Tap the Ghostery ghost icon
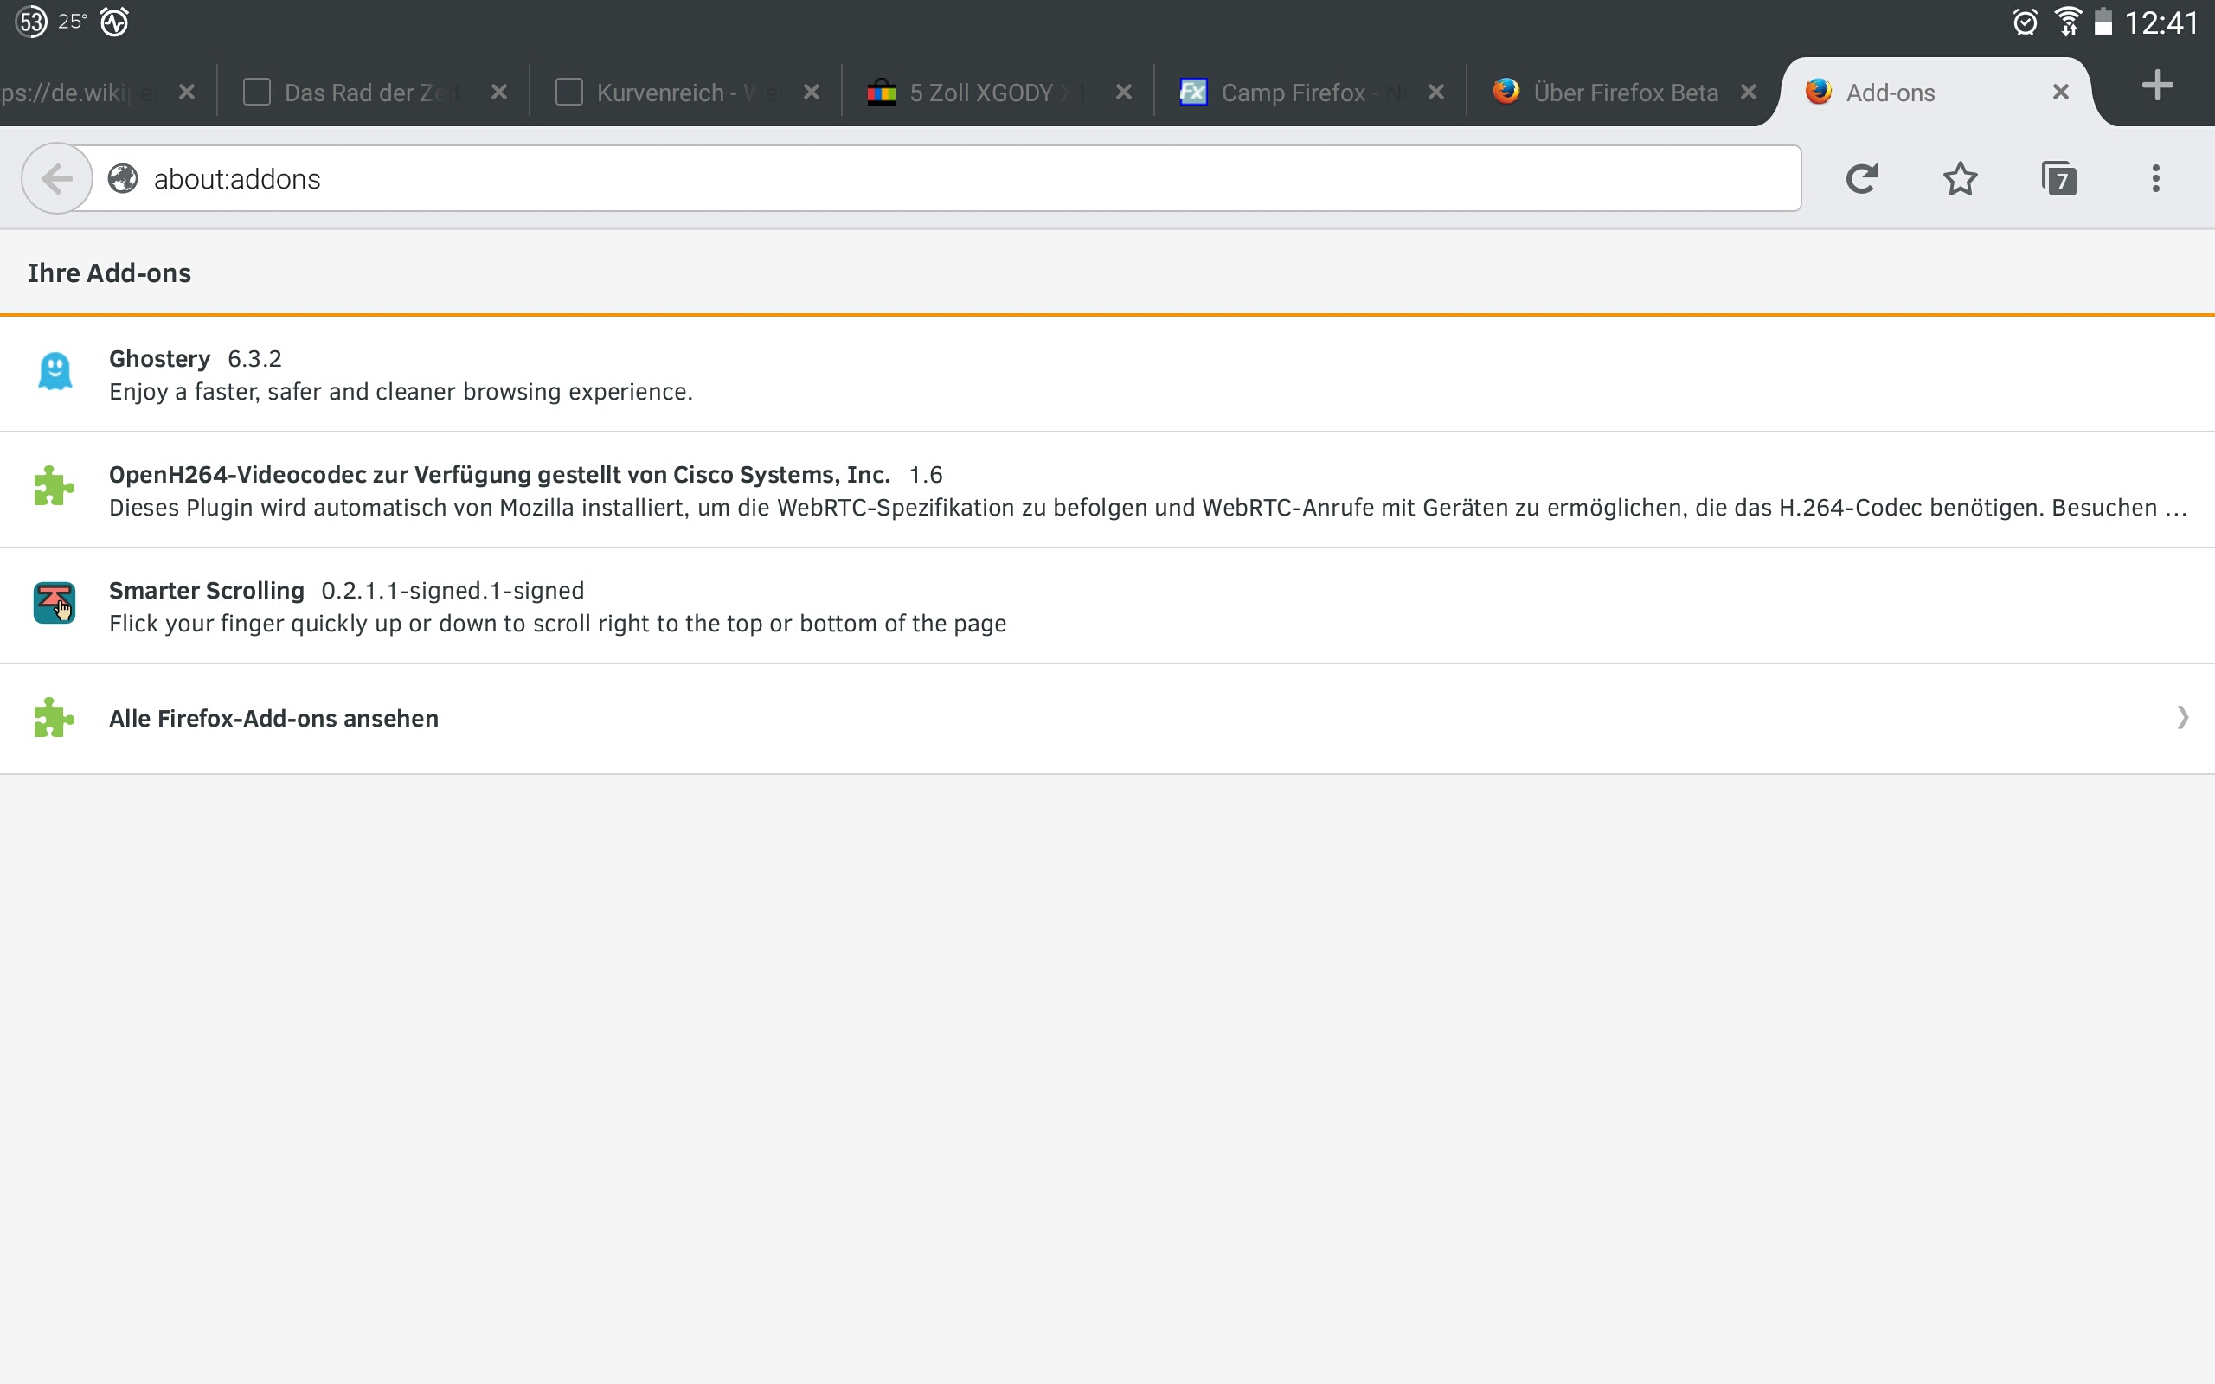2215x1384 pixels. [55, 373]
